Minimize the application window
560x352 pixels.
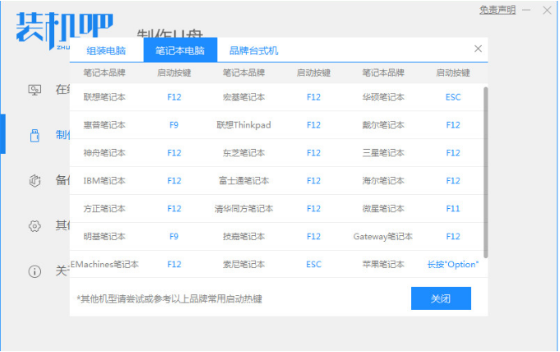(x=528, y=11)
